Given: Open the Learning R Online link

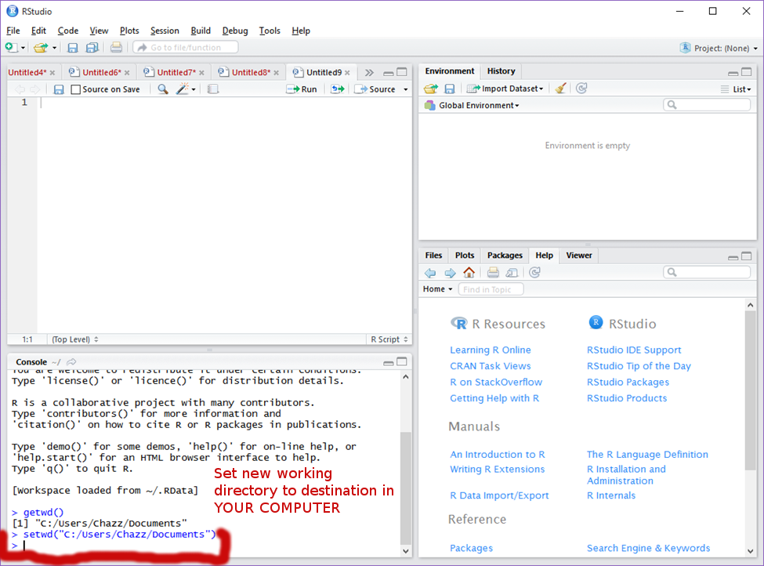Looking at the screenshot, I should (491, 350).
